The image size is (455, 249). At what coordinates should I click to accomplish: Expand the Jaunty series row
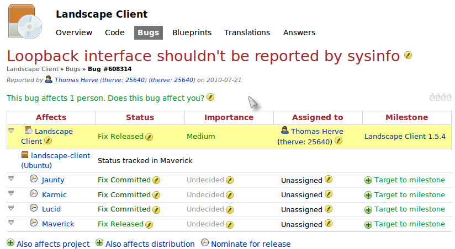[11, 178]
